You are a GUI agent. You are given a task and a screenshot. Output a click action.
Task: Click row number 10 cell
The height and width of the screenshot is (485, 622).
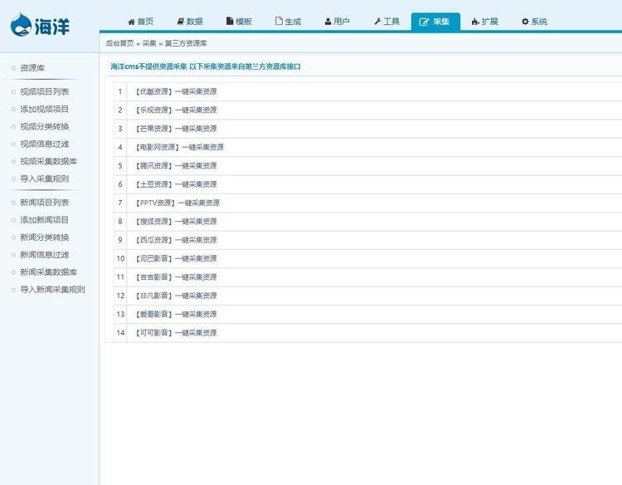120,258
